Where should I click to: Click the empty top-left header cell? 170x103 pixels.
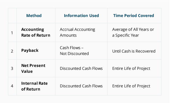pos(12,16)
